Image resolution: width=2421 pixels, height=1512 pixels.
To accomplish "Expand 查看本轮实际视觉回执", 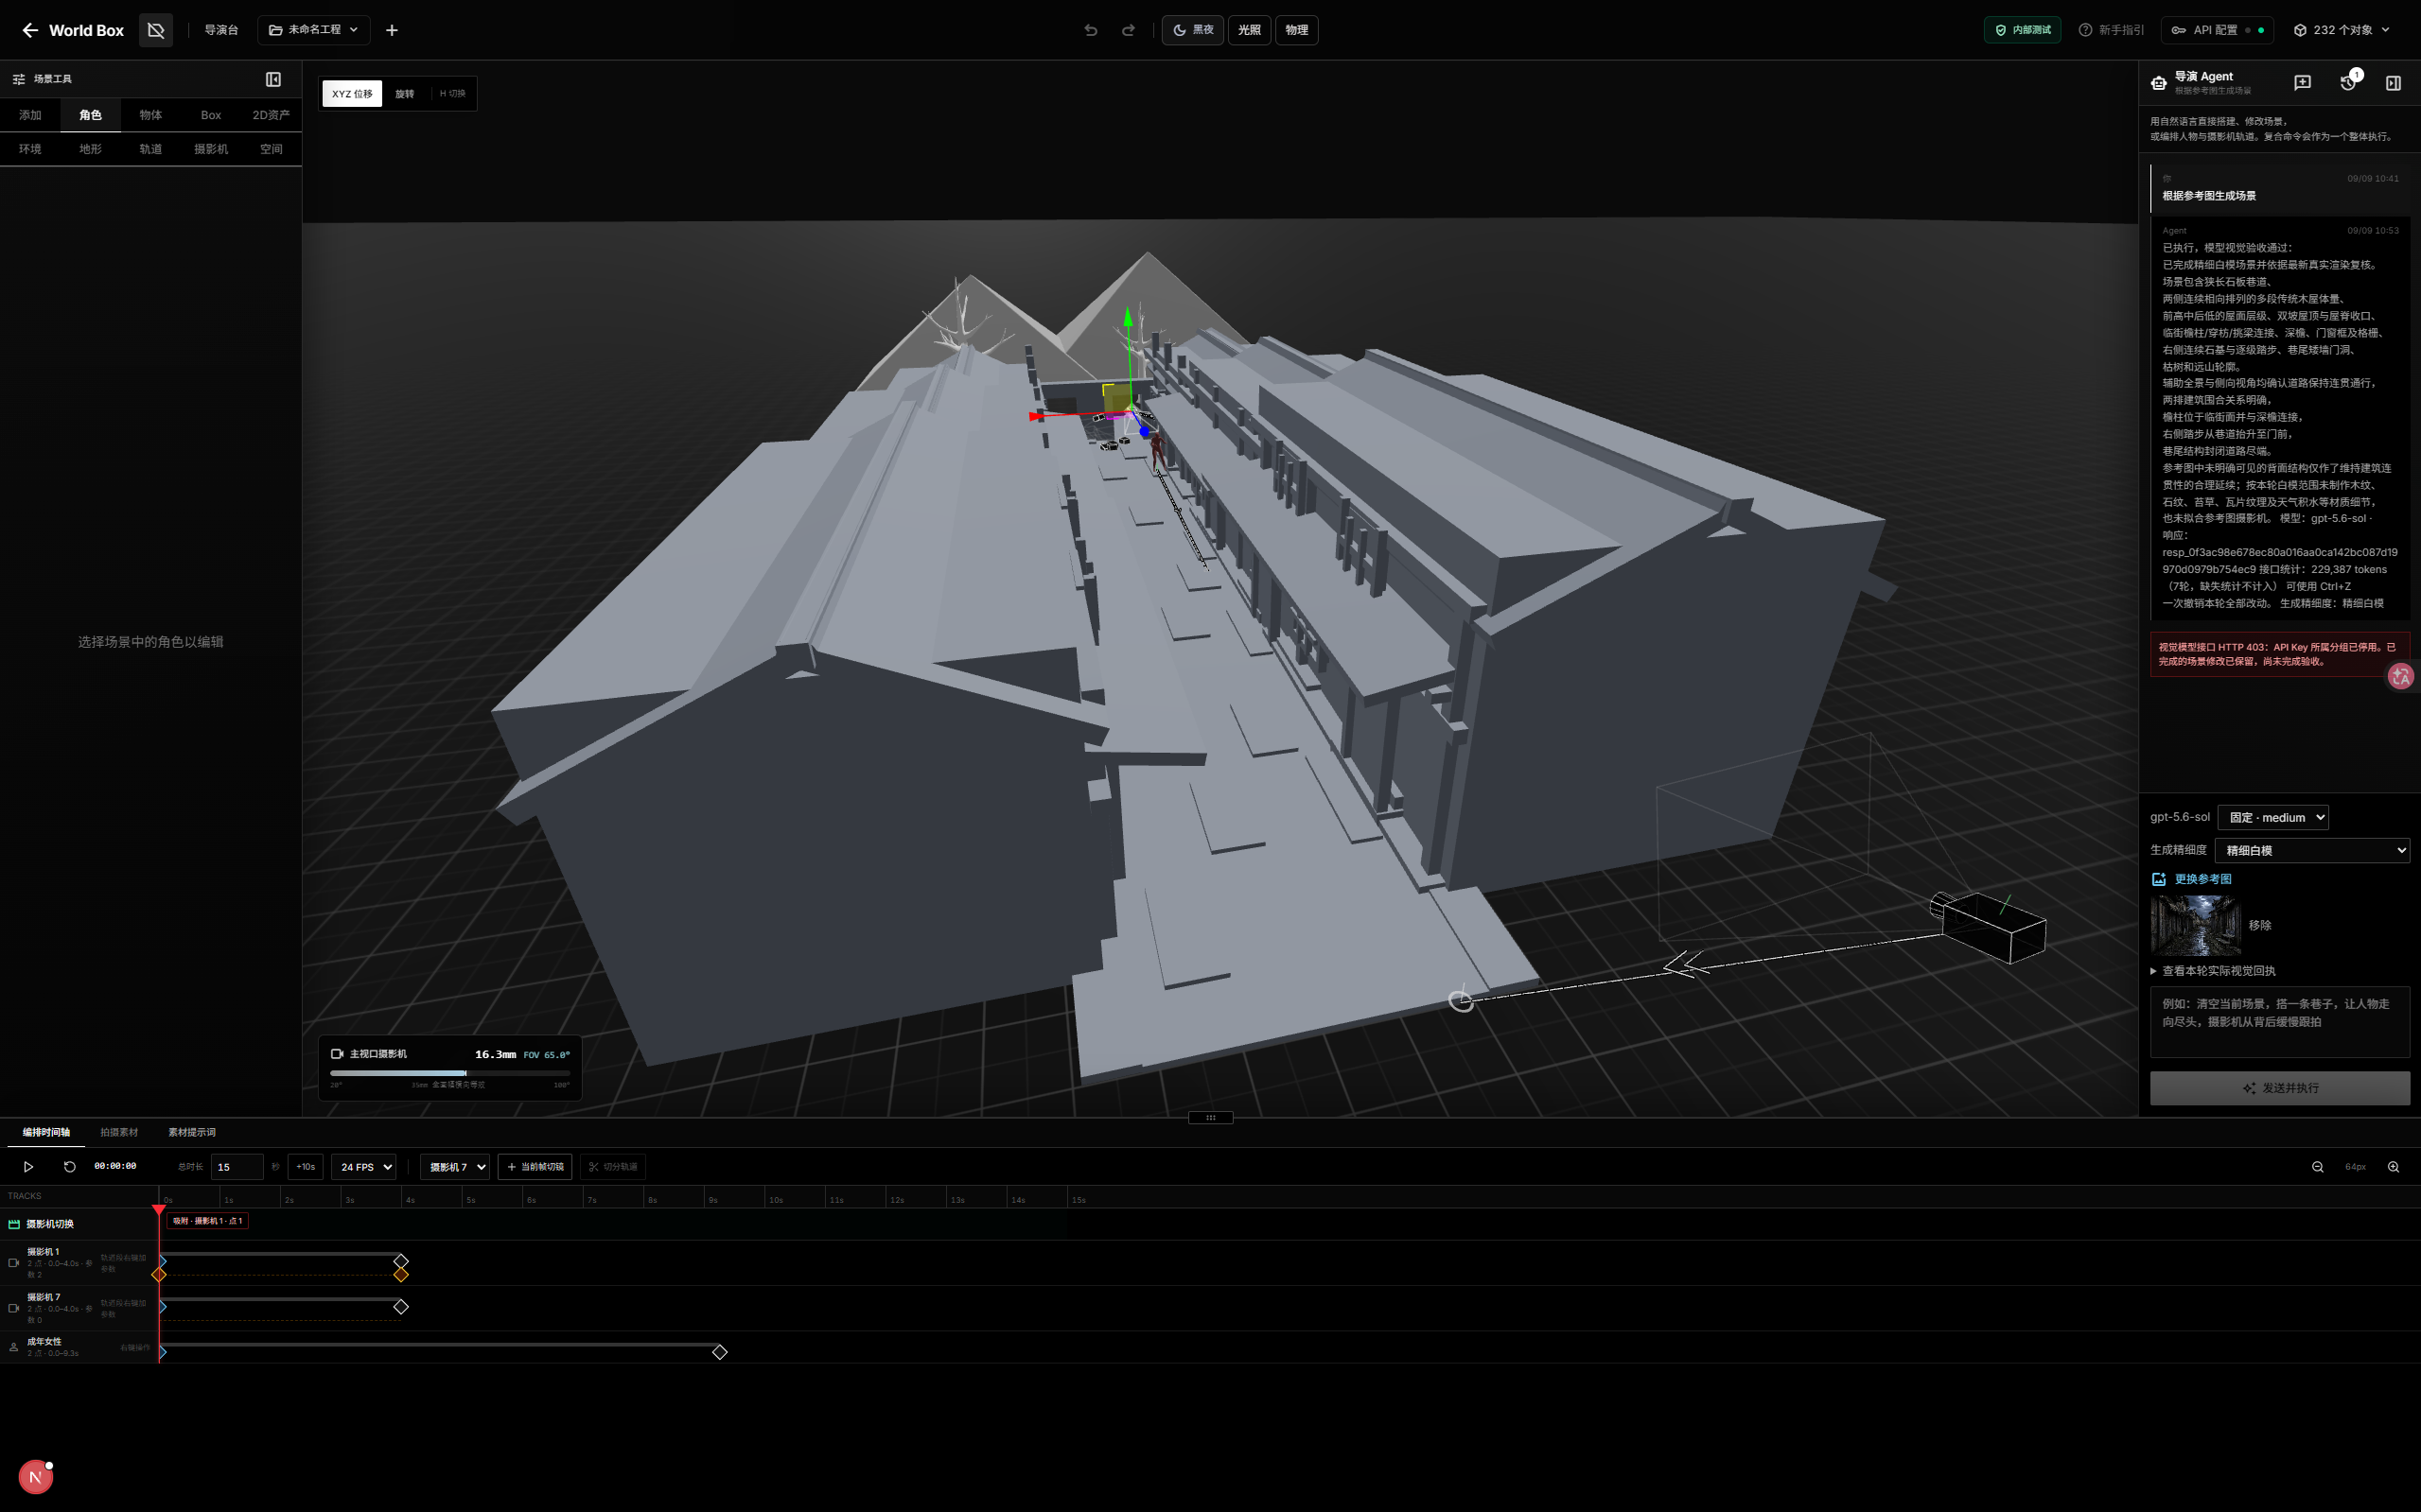I will tap(2213, 971).
